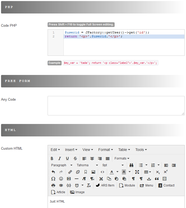Apply background color with the highlighted A
Screen dimensions: 186x208
[x=124, y=172]
